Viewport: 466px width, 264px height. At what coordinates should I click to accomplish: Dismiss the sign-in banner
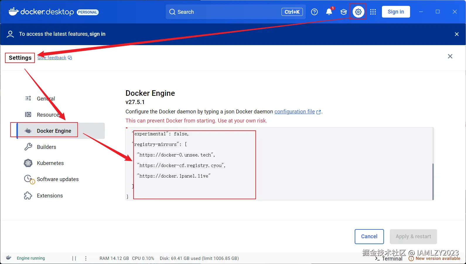point(457,34)
